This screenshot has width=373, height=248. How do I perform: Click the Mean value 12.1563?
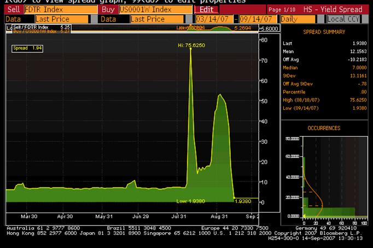358,51
